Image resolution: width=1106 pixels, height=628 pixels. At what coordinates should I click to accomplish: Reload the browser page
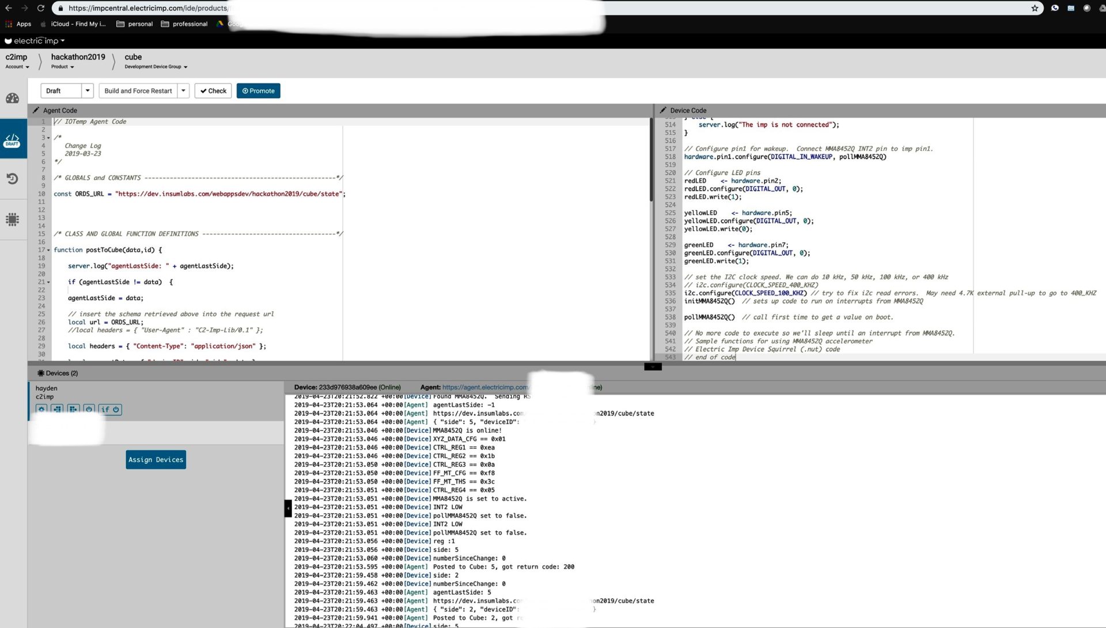point(40,8)
